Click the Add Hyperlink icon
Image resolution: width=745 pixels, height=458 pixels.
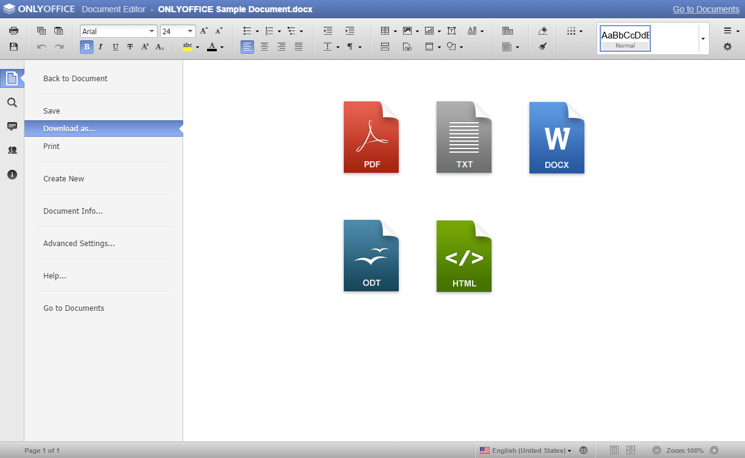pos(407,46)
